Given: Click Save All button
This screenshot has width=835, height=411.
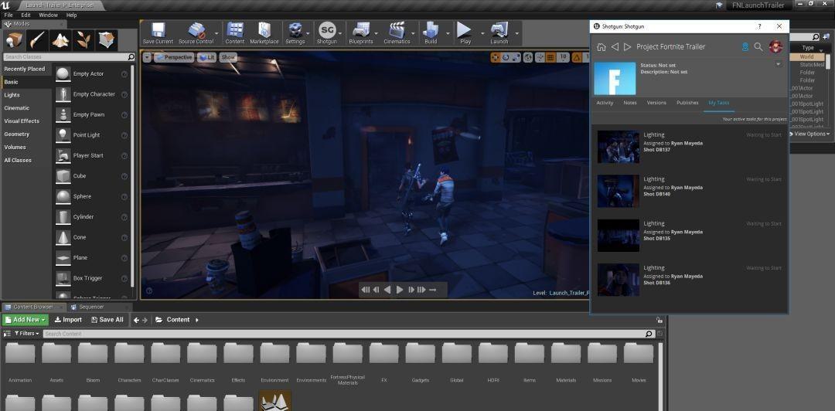Looking at the screenshot, I should coord(107,320).
